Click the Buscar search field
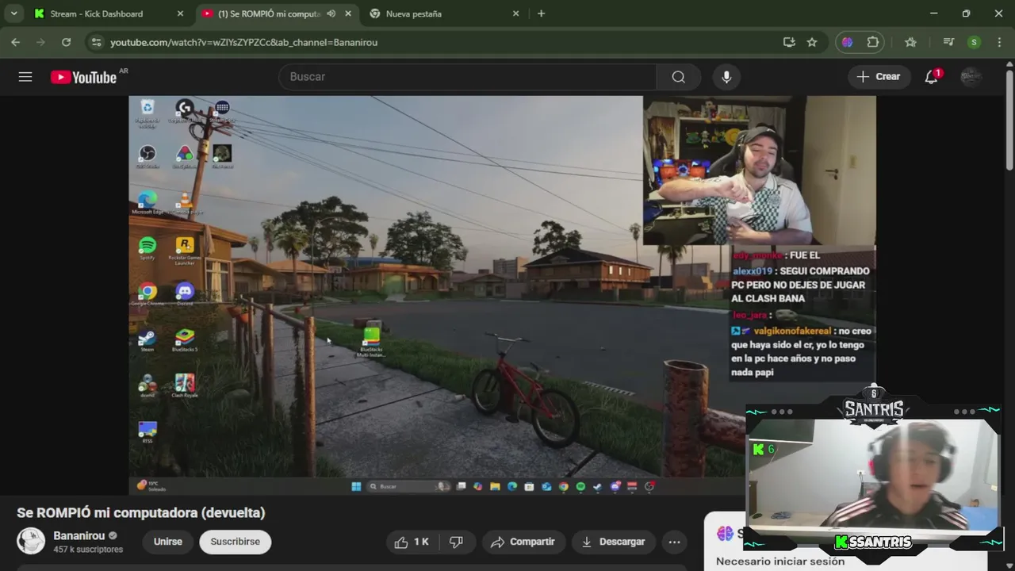Viewport: 1015px width, 571px height. click(x=468, y=77)
